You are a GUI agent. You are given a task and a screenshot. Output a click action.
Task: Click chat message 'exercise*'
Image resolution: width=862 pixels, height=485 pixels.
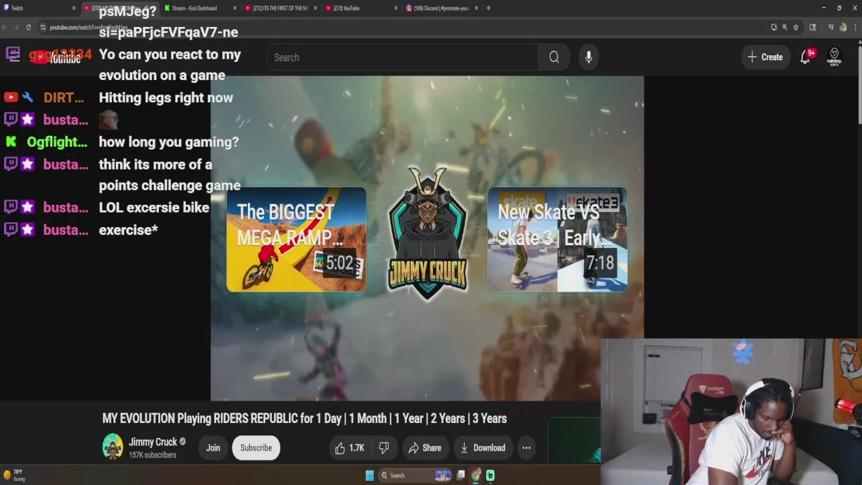click(x=128, y=230)
